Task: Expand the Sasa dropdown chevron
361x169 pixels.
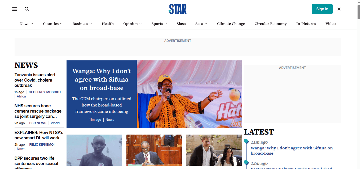Action: [x=206, y=24]
